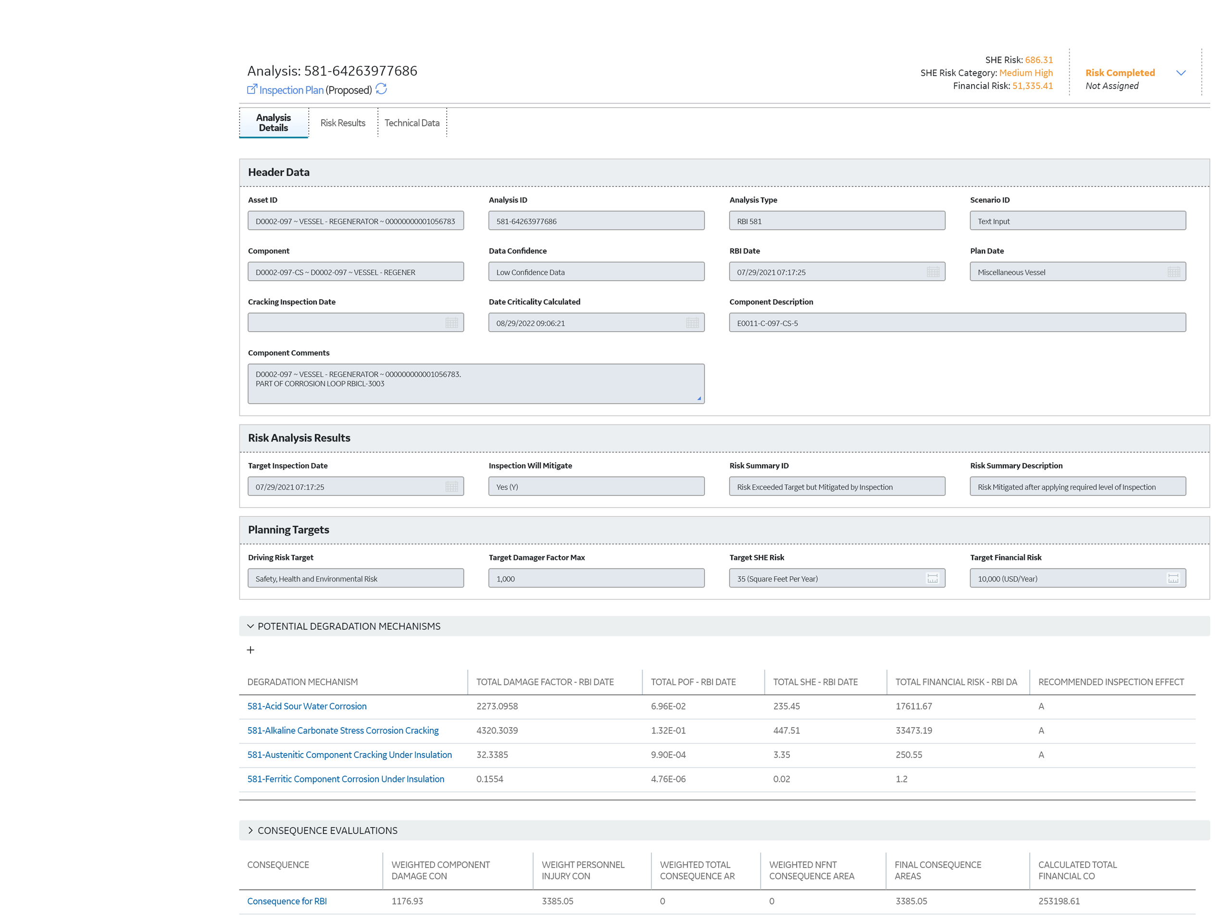The width and height of the screenshot is (1224, 915).
Task: Switch to the Risk Results tab
Action: coord(342,123)
